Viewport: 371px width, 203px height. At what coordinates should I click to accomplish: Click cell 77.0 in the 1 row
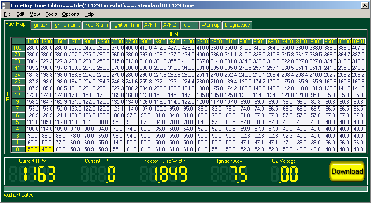(61, 143)
